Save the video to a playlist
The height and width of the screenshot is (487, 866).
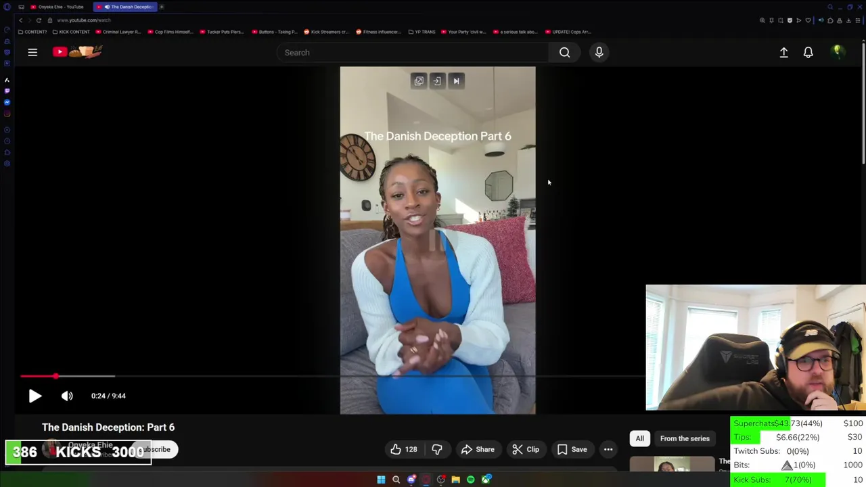pos(572,449)
